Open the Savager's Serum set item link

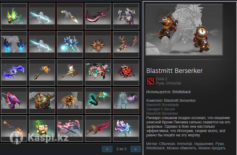161,109
